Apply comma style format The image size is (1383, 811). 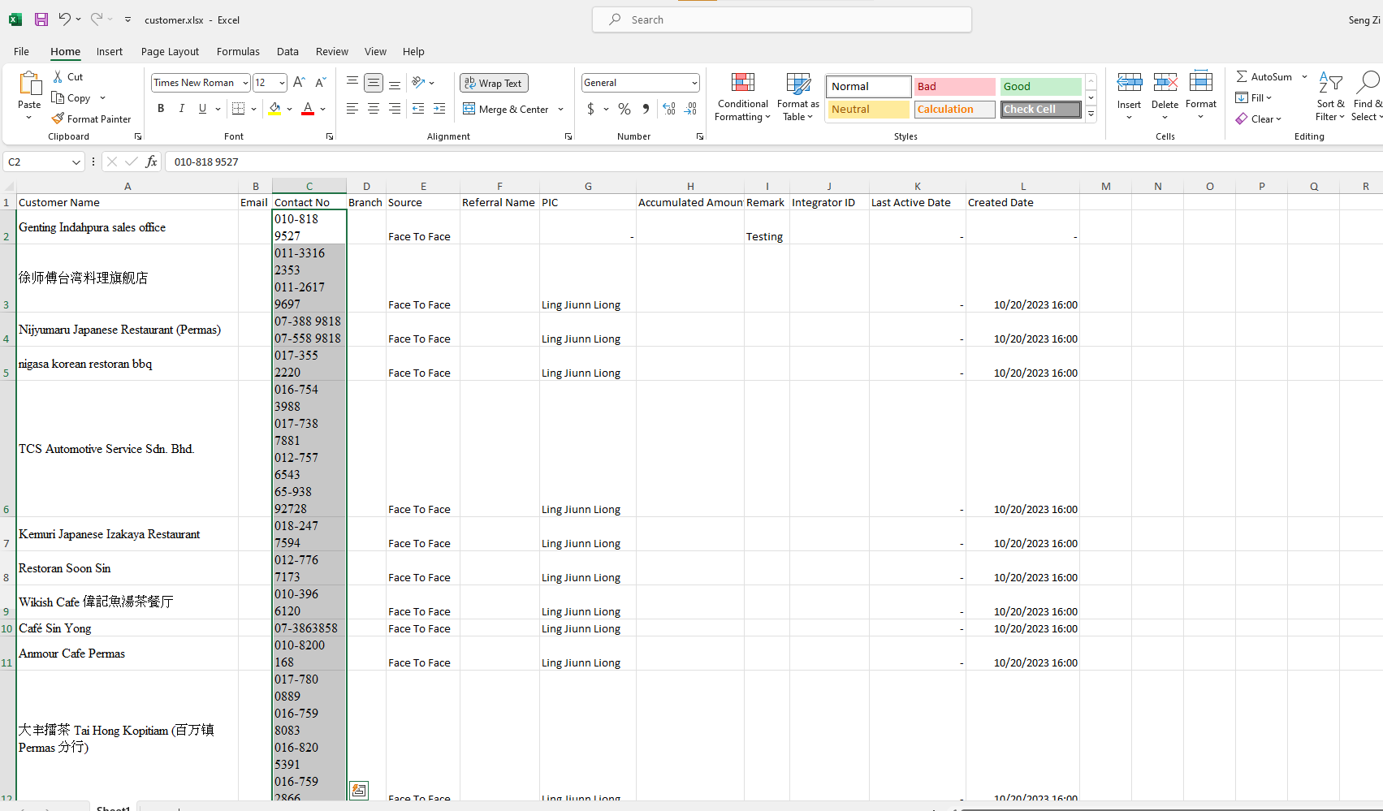click(646, 109)
